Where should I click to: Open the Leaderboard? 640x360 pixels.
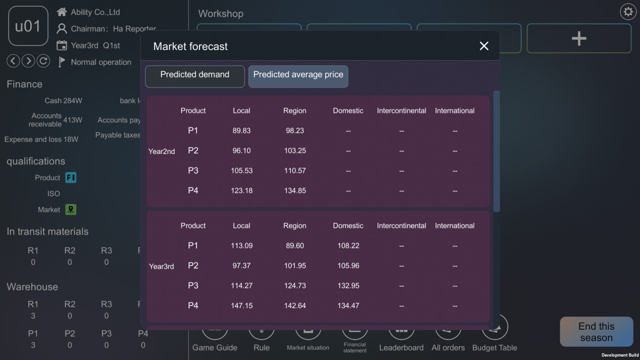click(x=401, y=336)
